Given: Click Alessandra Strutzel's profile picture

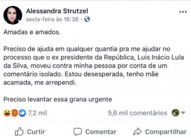Looking at the screenshot, I should 13,15.
